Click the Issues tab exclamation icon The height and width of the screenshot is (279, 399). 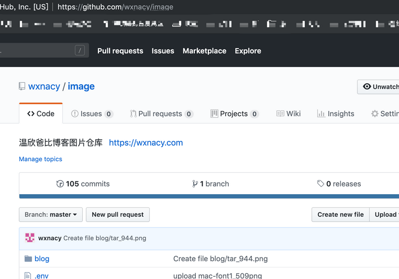click(x=75, y=114)
